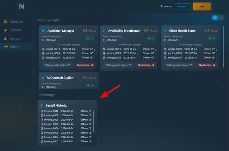Open Invoice_0010 external icon in Client Health Score
This screenshot has width=229, height=151.
214,49
